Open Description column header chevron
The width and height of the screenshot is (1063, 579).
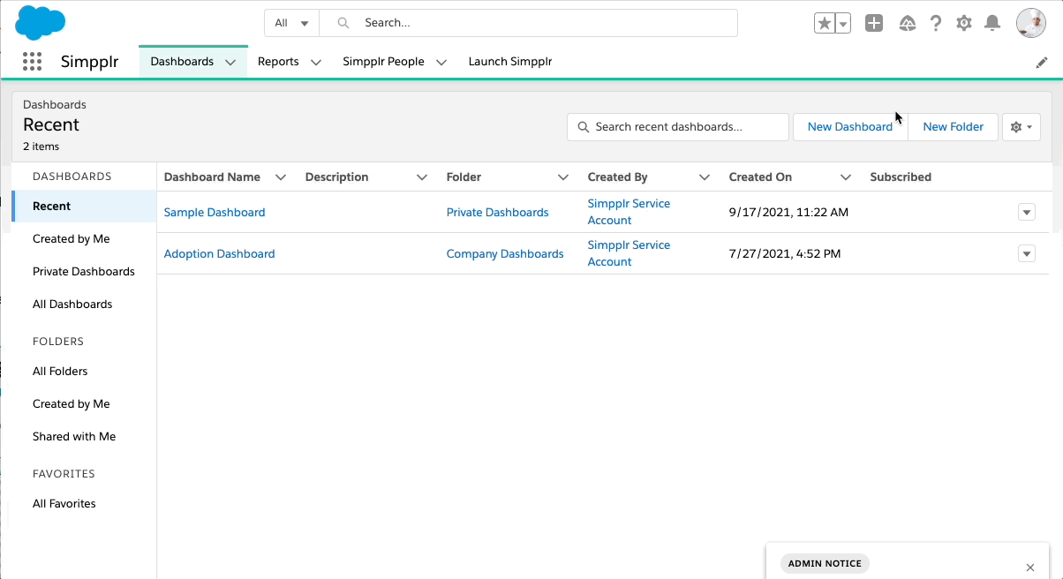[x=421, y=177]
